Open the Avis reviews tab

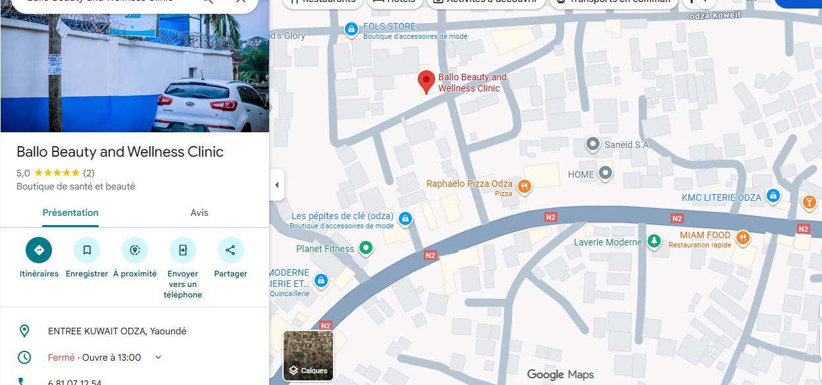click(x=199, y=213)
